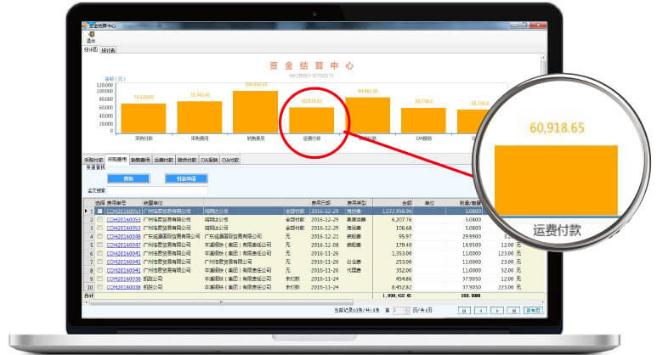
Task: Go to the next page of records
Action: coord(497,310)
